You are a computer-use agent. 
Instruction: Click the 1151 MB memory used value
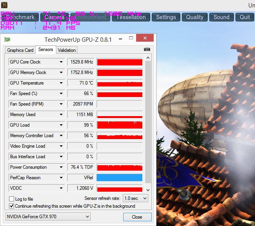tap(81, 115)
